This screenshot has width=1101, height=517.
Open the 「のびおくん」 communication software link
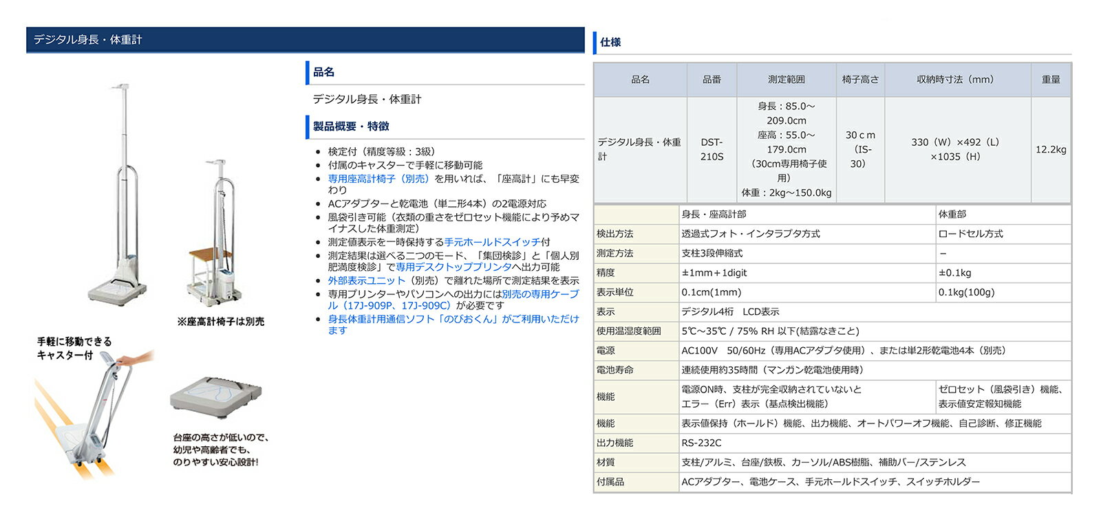click(453, 319)
